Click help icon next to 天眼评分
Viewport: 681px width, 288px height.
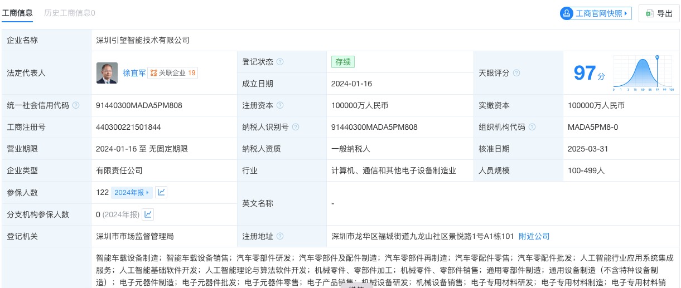pyautogui.click(x=516, y=73)
